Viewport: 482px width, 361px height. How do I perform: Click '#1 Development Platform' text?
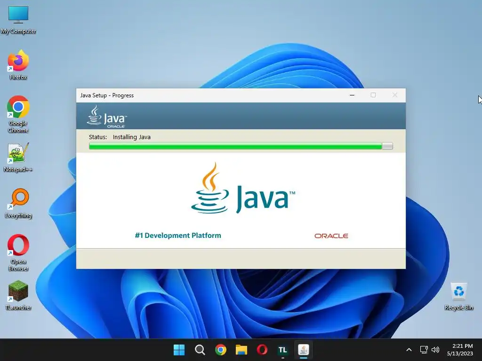pos(177,235)
